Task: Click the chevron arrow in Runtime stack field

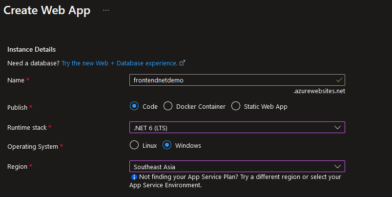Action: pyautogui.click(x=337, y=128)
